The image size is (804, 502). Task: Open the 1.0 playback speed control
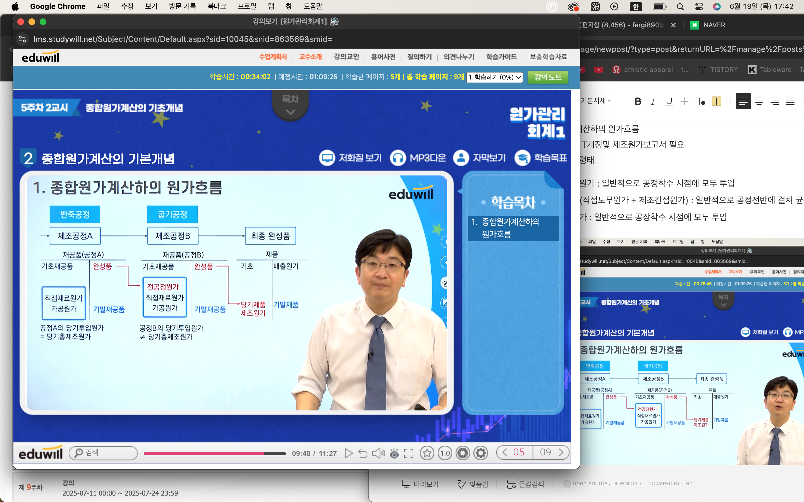tap(445, 453)
